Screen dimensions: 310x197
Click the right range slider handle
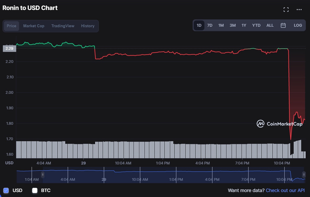click(x=304, y=174)
